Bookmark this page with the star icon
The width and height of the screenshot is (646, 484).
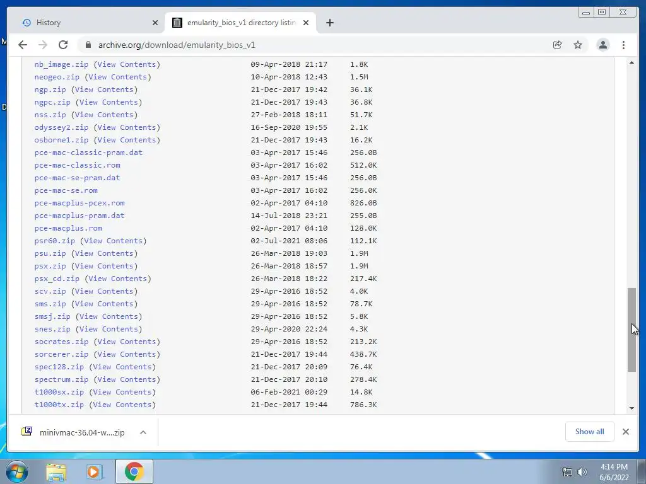pos(578,45)
